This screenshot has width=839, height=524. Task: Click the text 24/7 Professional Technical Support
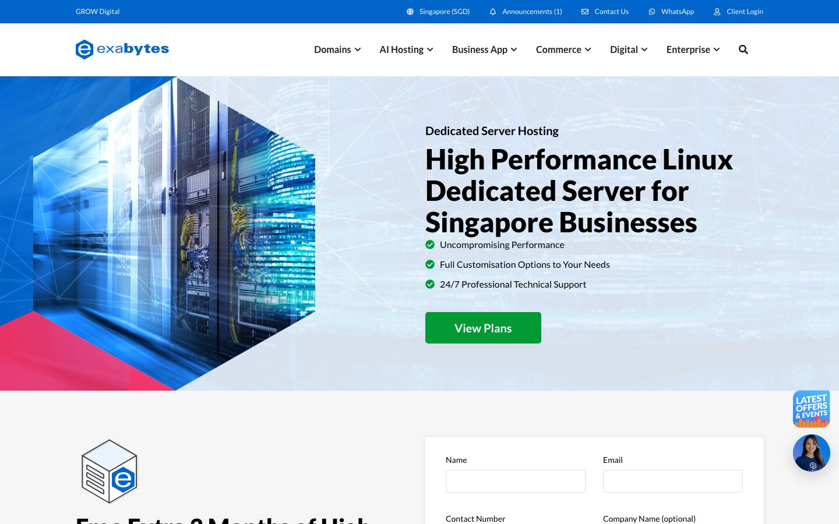[x=513, y=285]
